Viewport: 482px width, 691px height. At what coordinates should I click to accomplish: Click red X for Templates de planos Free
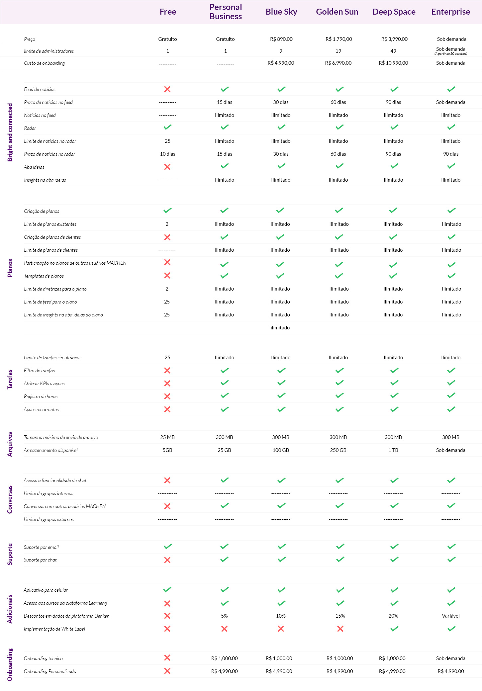coord(167,275)
